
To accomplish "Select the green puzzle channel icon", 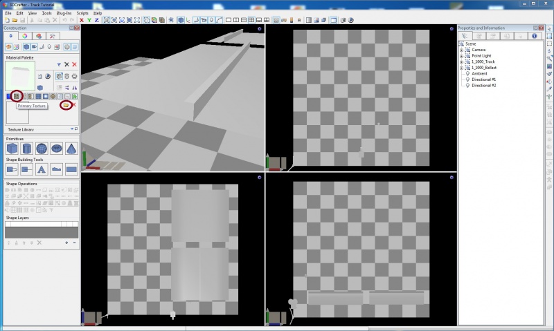I will click(75, 96).
